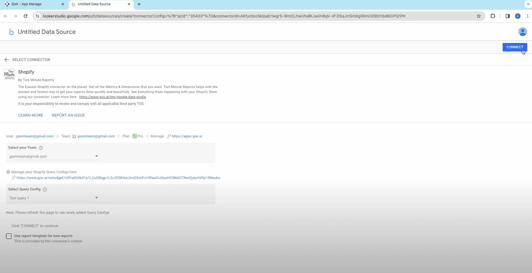Go back via SELECT CONNECTOR arrow
The image size is (532, 273).
[7, 60]
